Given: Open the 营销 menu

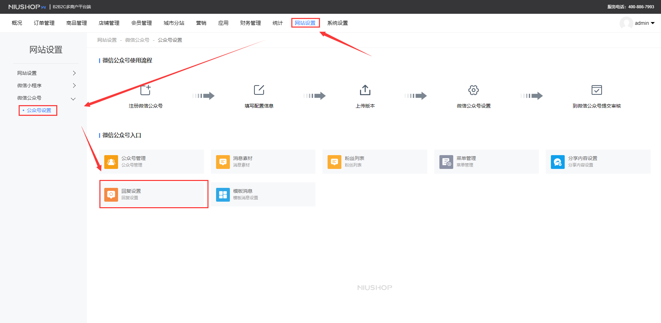Looking at the screenshot, I should (x=201, y=23).
